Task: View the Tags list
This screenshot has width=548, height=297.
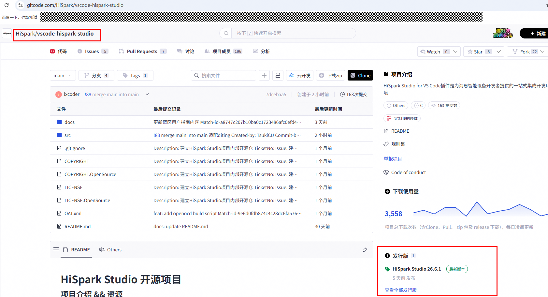Action: coord(135,75)
